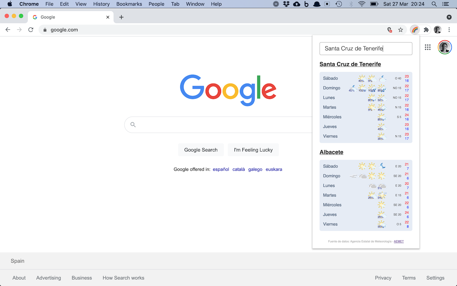Image resolution: width=457 pixels, height=286 pixels.
Task: Open 1Password menu bar icon
Action: [276, 4]
